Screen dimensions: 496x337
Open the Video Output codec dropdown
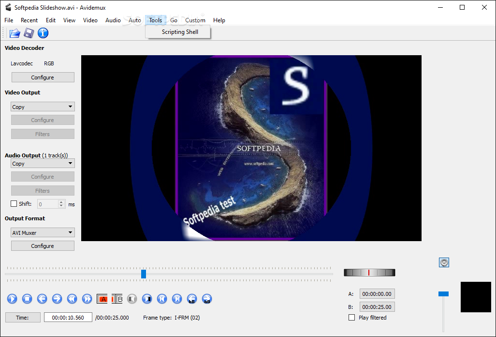[x=43, y=107]
